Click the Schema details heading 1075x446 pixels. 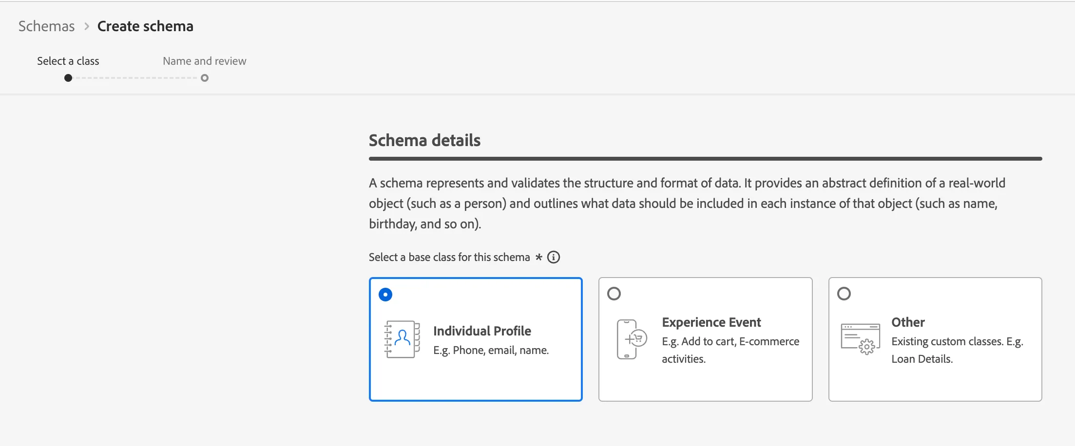click(424, 140)
